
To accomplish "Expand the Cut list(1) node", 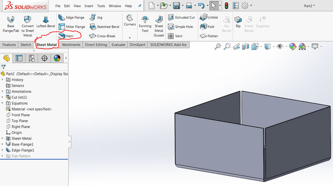I will pos(2,97).
